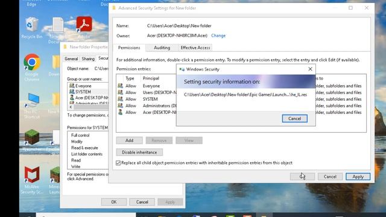Image resolution: width=386 pixels, height=217 pixels.
Task: Click the C:\Users\Acer\Desktop\New folder name path
Action: click(x=179, y=26)
